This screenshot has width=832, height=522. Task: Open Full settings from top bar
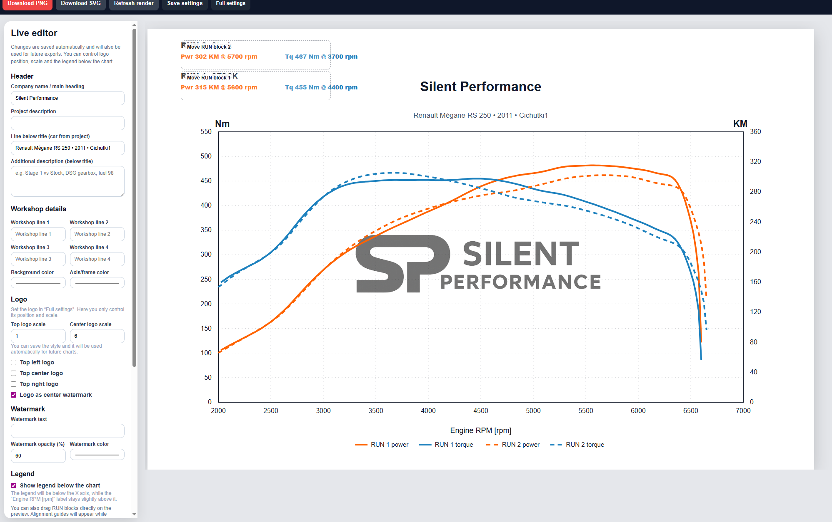pos(230,4)
